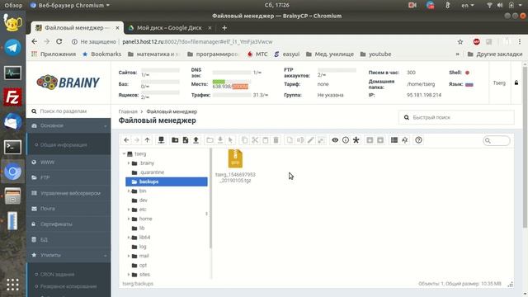Reload the page in Chromium
This screenshot has width=528, height=297.
[x=59, y=41]
